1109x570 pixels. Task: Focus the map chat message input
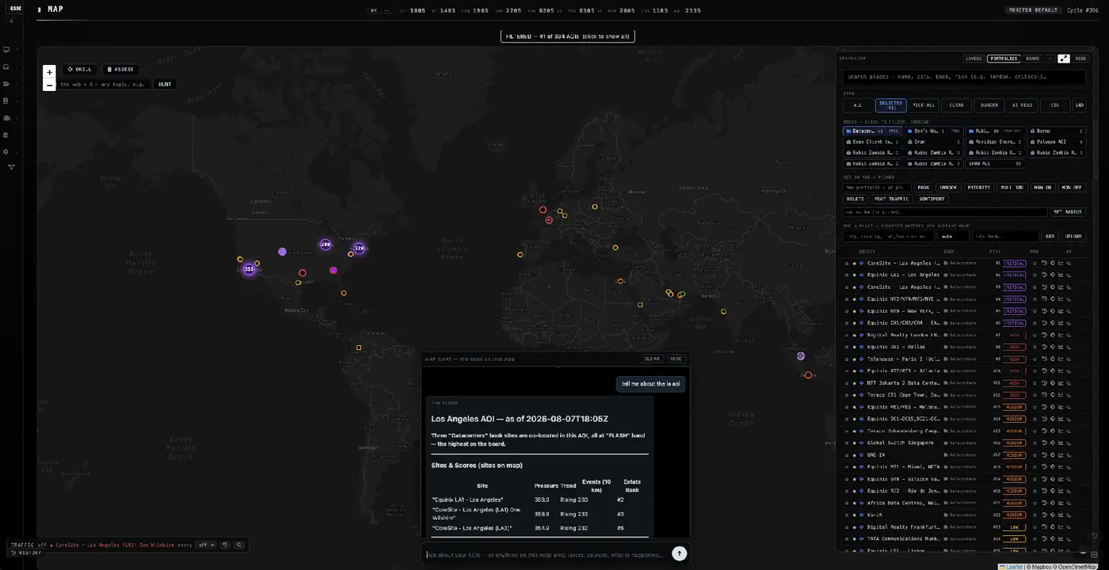tap(547, 554)
